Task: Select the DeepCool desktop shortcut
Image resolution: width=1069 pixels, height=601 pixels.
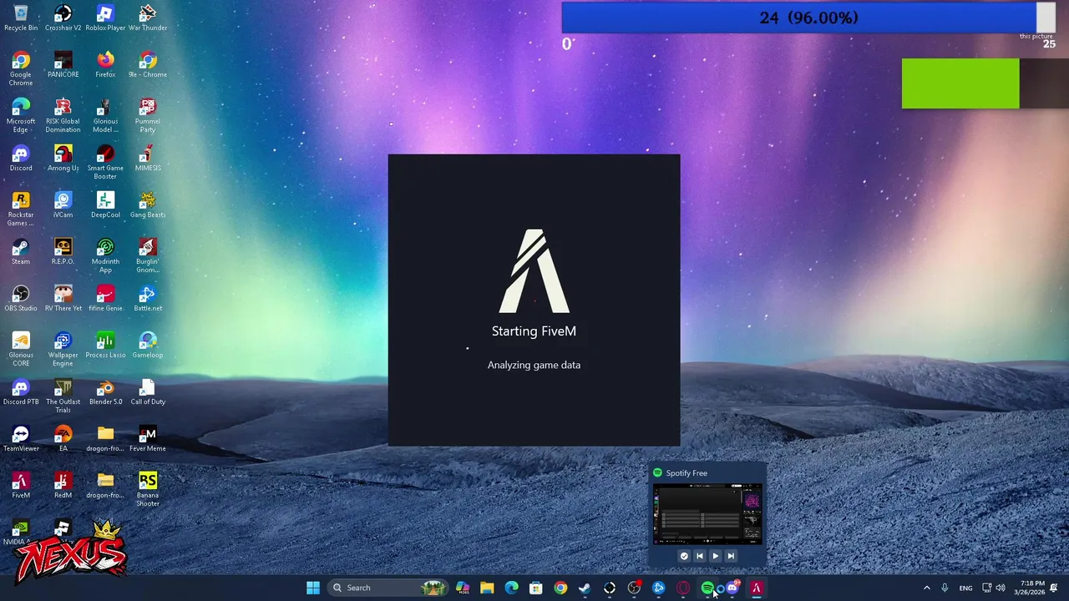Action: tap(105, 205)
